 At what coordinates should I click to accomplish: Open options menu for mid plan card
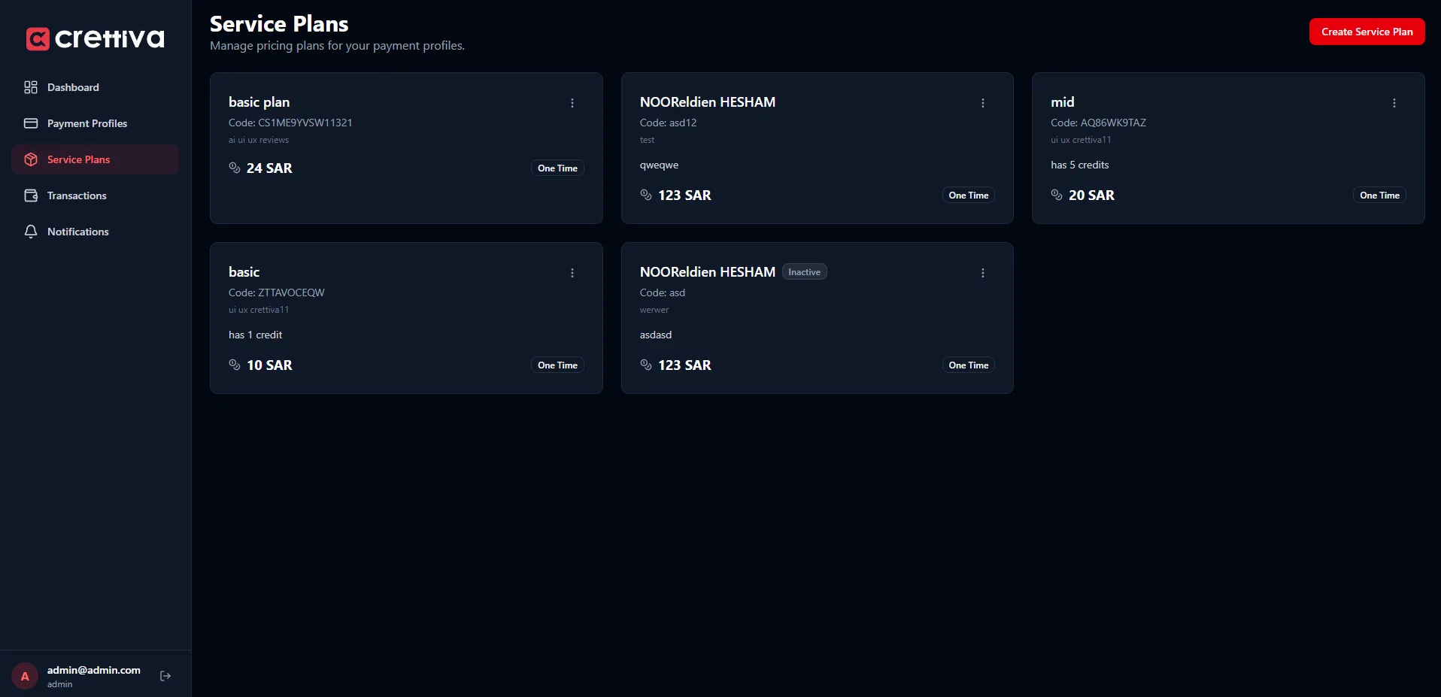point(1394,103)
